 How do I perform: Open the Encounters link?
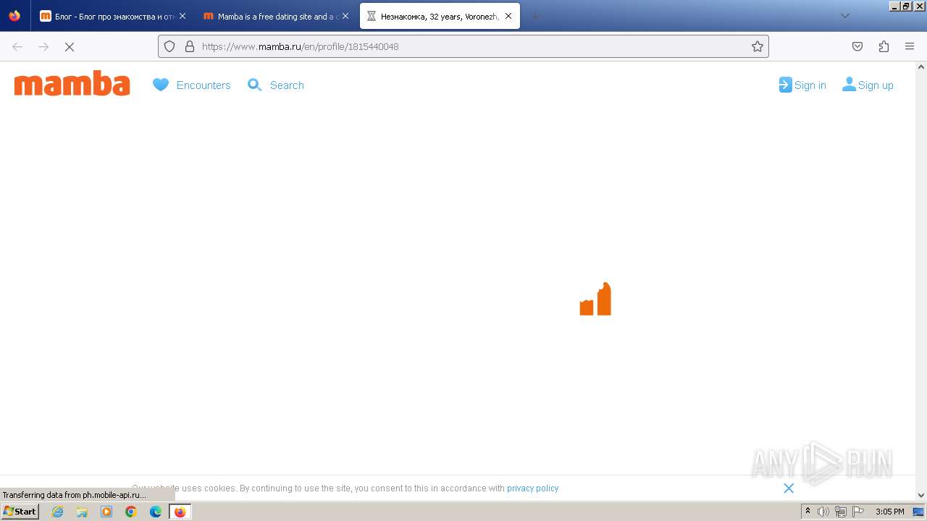[204, 85]
